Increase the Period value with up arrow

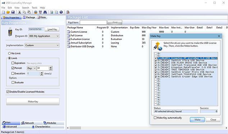[50, 67]
